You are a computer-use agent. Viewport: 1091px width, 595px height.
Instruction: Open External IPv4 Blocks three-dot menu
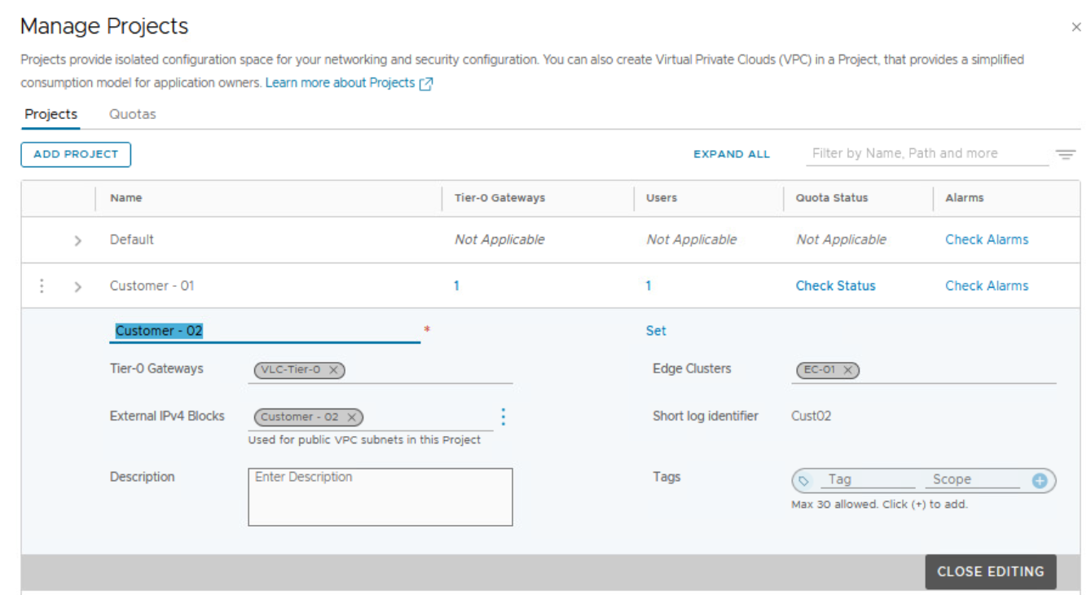coord(503,417)
